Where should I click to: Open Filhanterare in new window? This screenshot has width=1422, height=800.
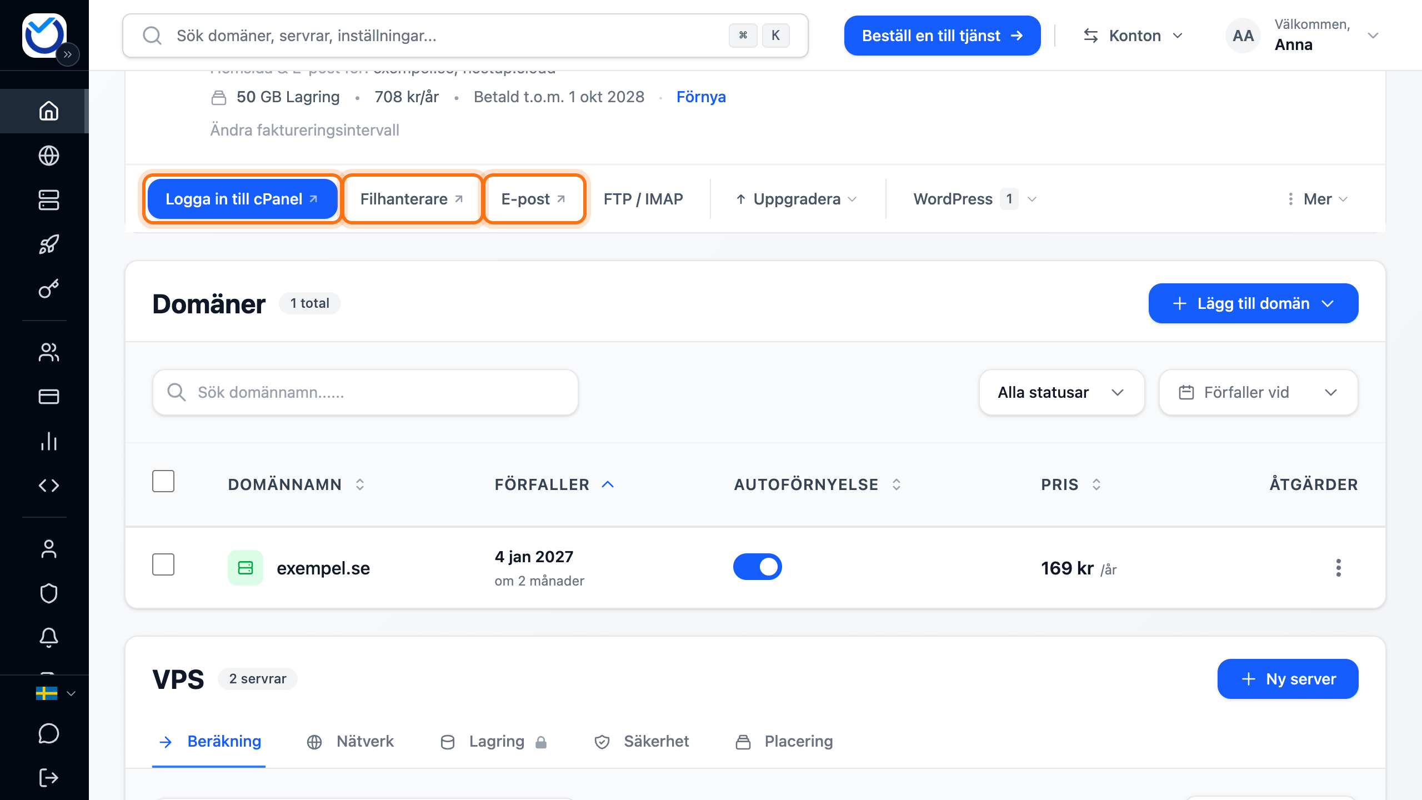[x=412, y=199]
